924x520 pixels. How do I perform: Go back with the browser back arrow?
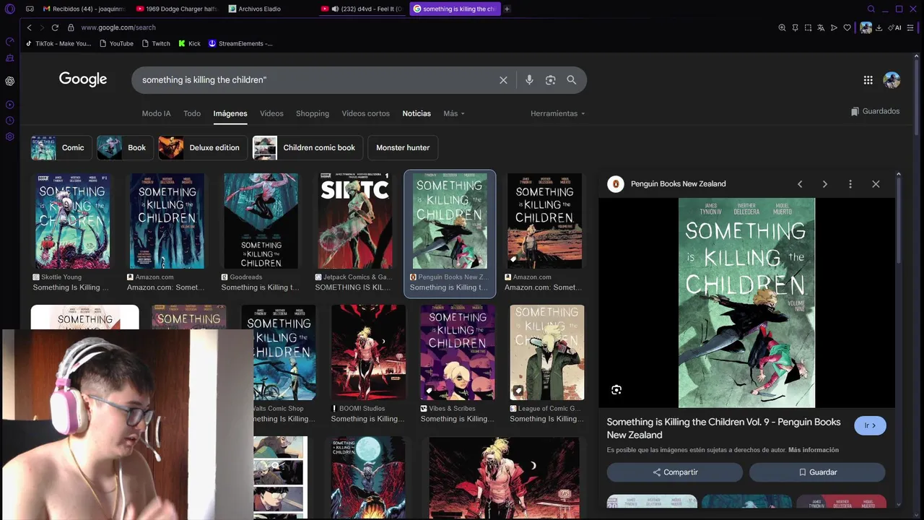click(29, 27)
